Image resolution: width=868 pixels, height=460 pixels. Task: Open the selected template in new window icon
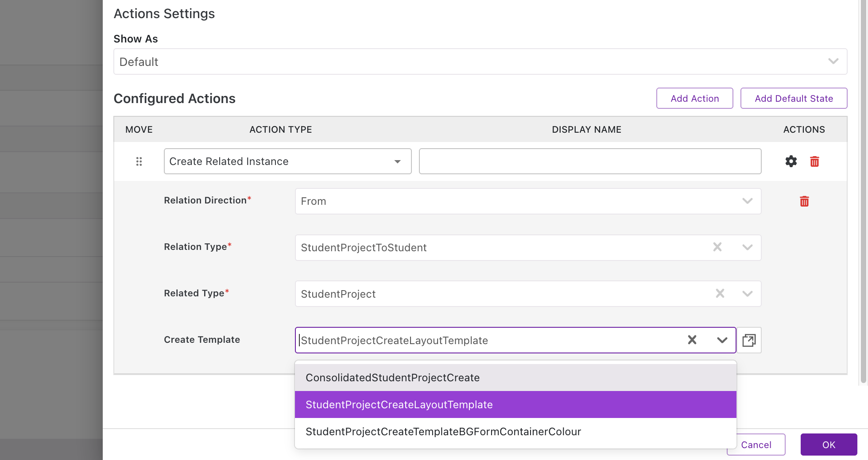click(x=749, y=340)
